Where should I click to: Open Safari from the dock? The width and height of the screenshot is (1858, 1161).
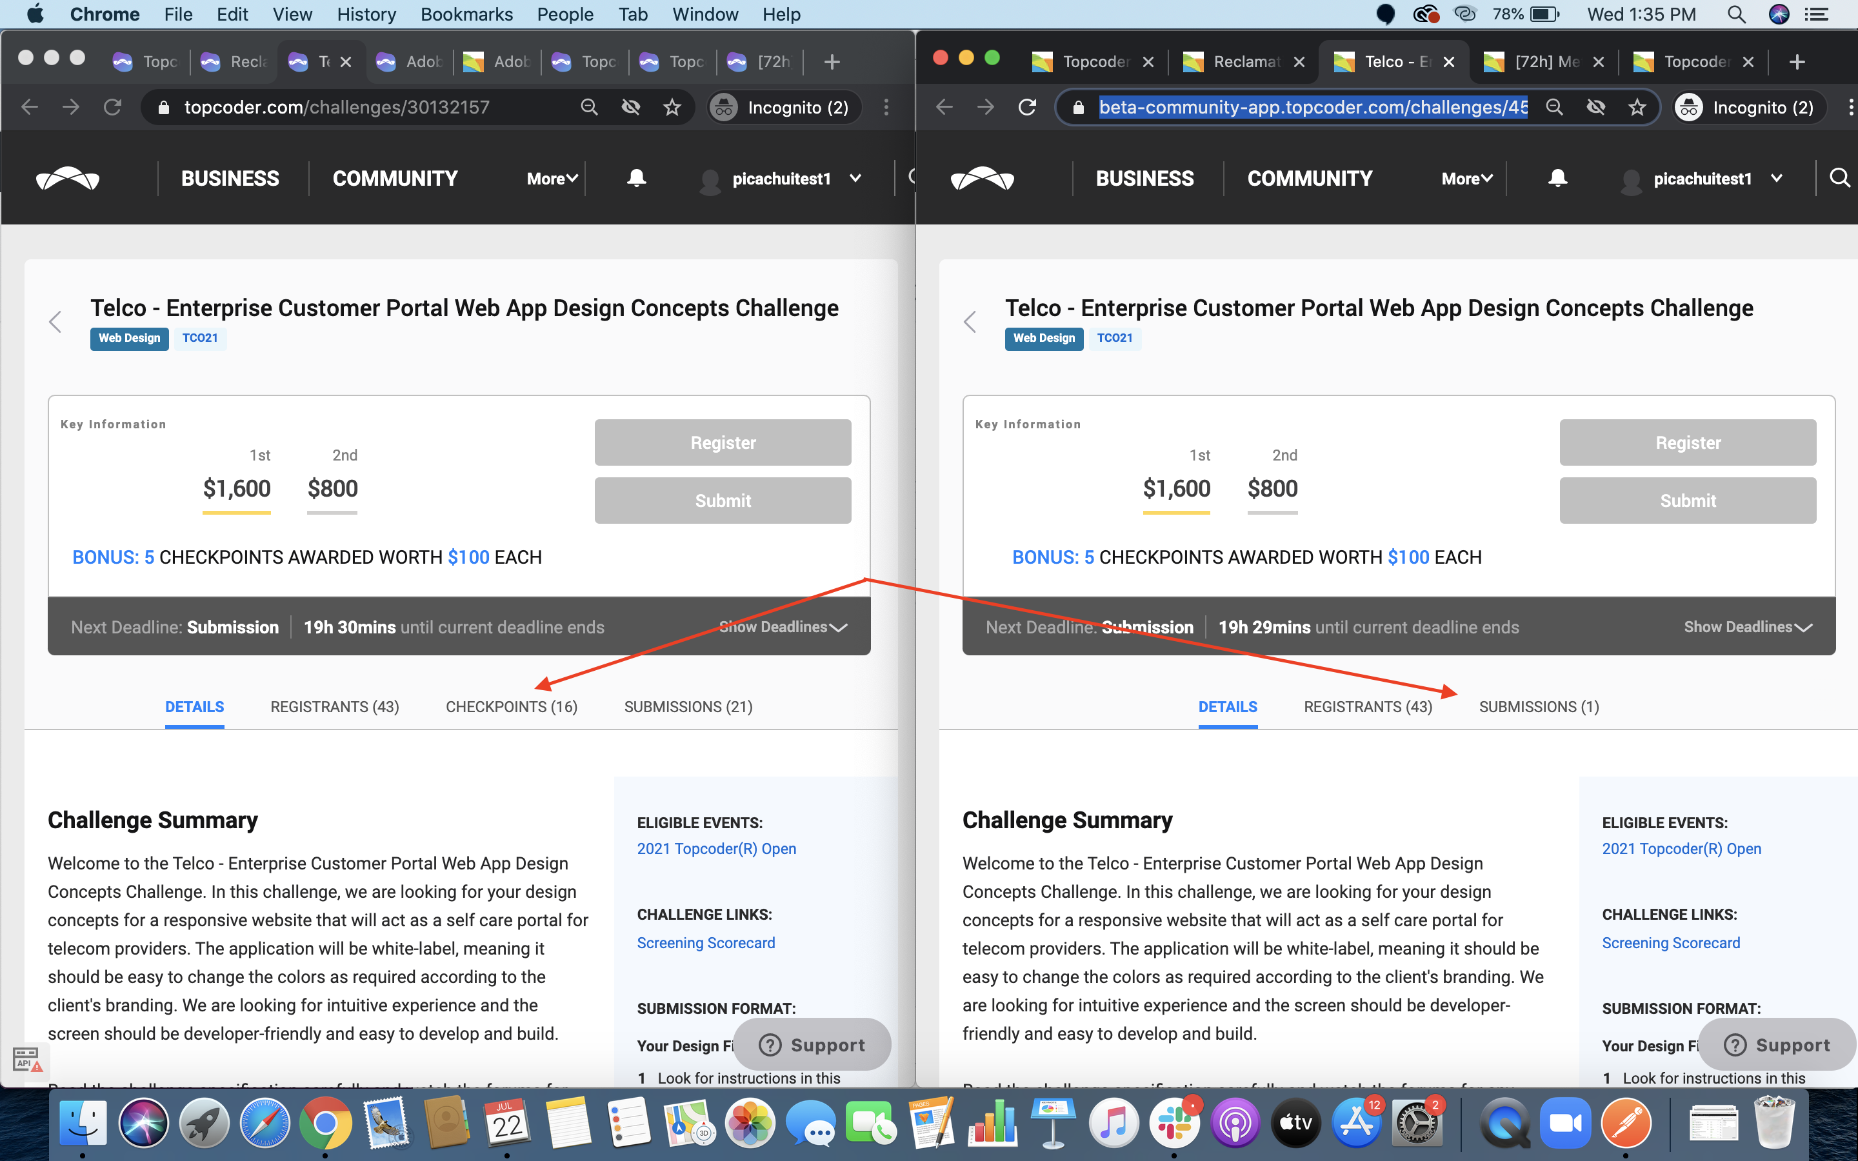click(x=265, y=1122)
